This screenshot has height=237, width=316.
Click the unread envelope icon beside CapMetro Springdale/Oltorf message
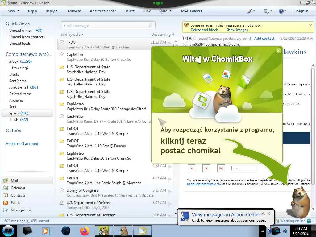pyautogui.click(x=62, y=104)
